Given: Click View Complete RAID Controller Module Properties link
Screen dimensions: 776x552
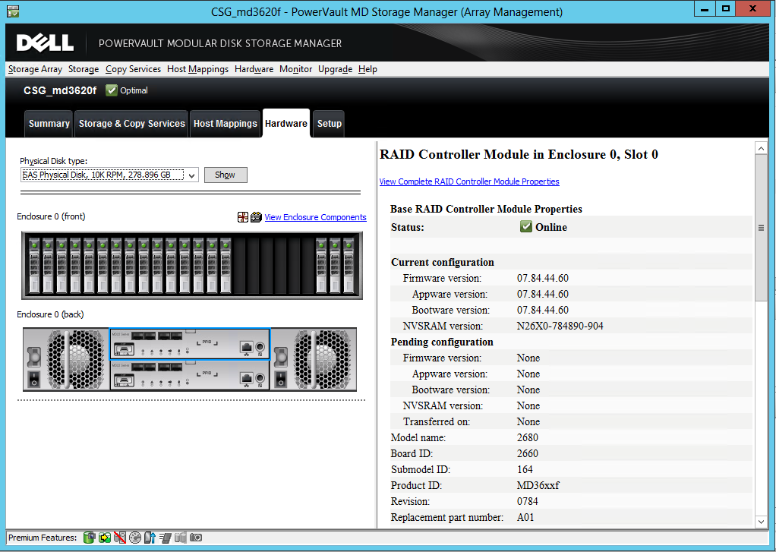Looking at the screenshot, I should coord(470,181).
